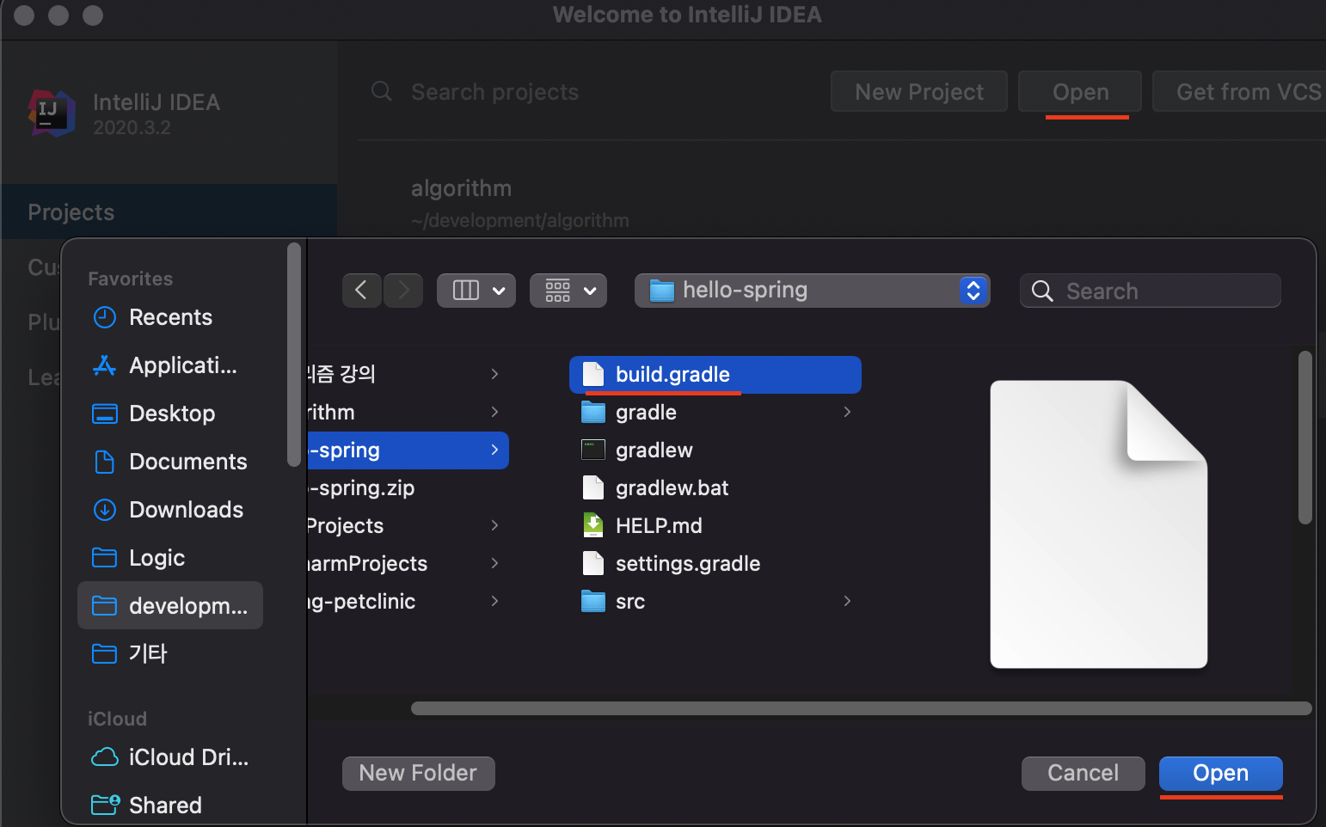This screenshot has width=1326, height=827.
Task: Click Get from VCS in Welcome window
Action: [x=1239, y=92]
